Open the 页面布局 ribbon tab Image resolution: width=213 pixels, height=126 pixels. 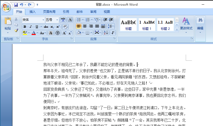click(49, 12)
